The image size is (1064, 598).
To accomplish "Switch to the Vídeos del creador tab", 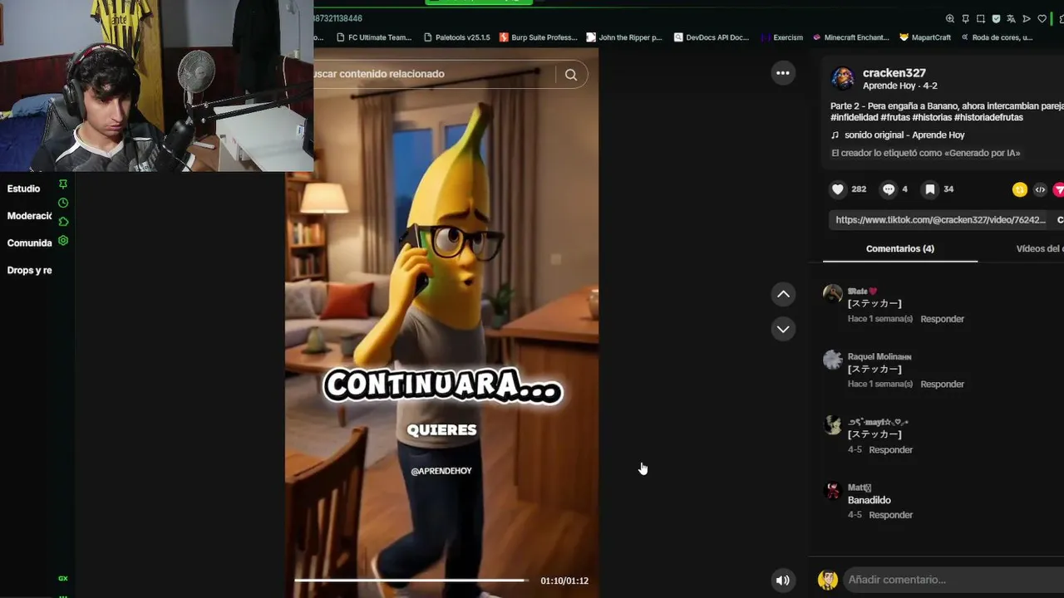I will [1039, 249].
